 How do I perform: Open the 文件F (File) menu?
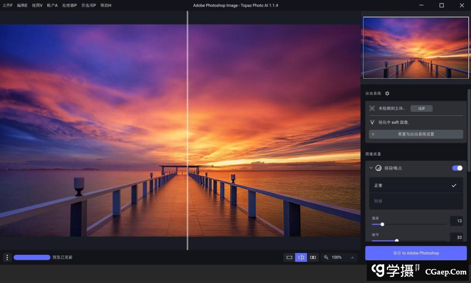(7, 5)
